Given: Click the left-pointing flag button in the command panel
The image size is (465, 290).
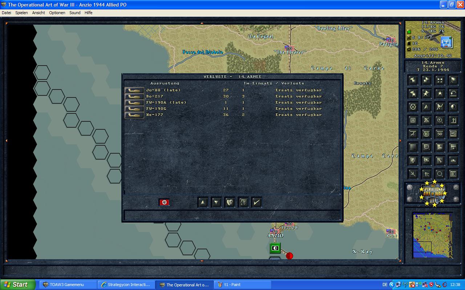Looking at the screenshot, I should [x=413, y=80].
